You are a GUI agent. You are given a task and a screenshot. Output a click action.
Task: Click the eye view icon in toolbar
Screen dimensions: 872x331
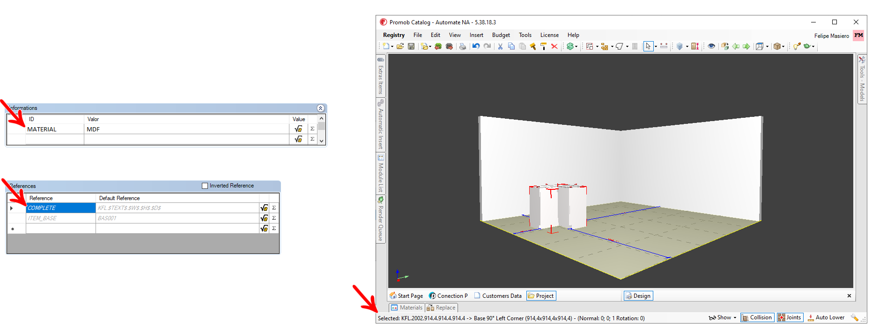[711, 46]
